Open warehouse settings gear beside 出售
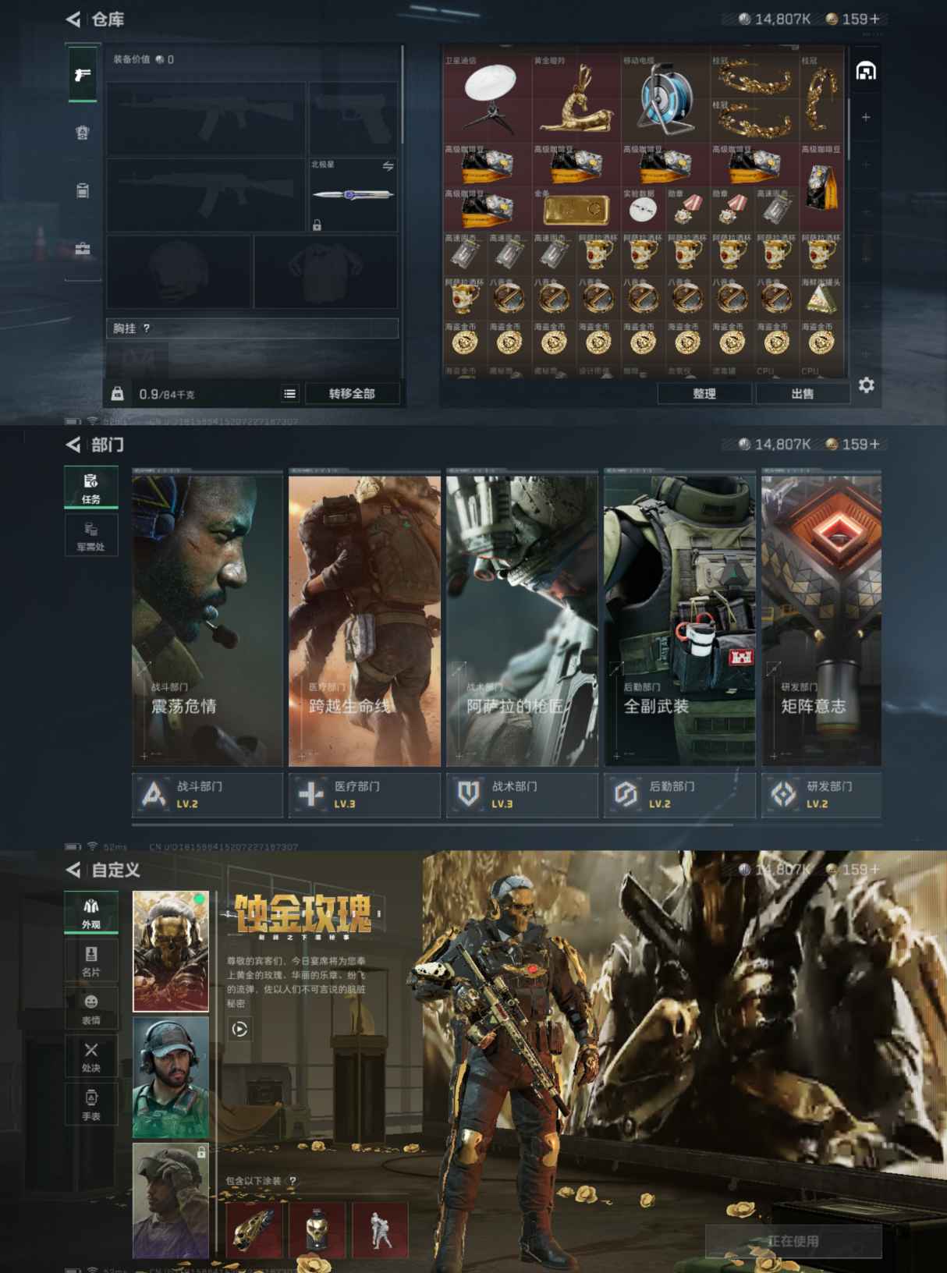The height and width of the screenshot is (1273, 947). (x=866, y=385)
